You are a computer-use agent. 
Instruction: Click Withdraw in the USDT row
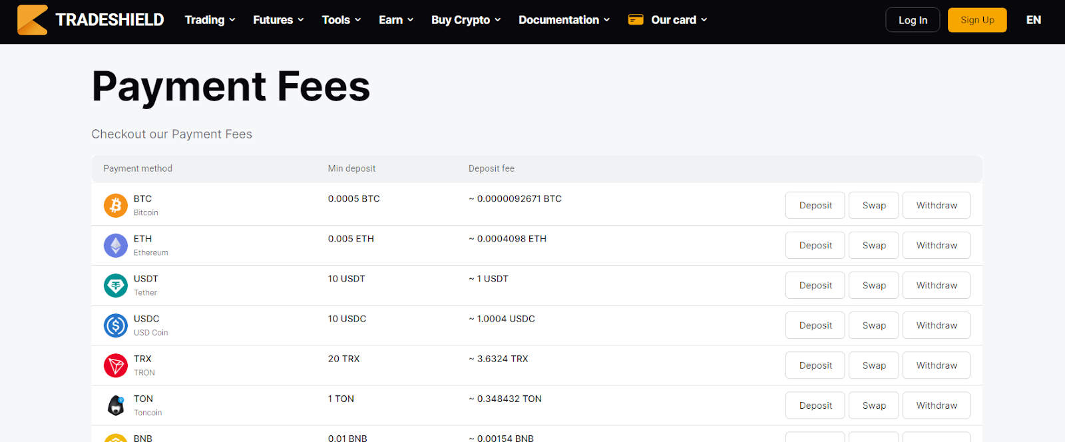[937, 285]
